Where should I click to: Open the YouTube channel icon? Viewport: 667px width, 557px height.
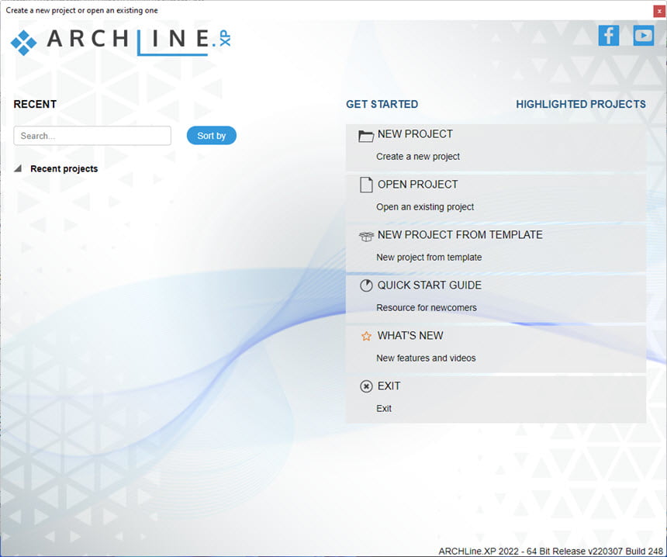click(x=643, y=36)
